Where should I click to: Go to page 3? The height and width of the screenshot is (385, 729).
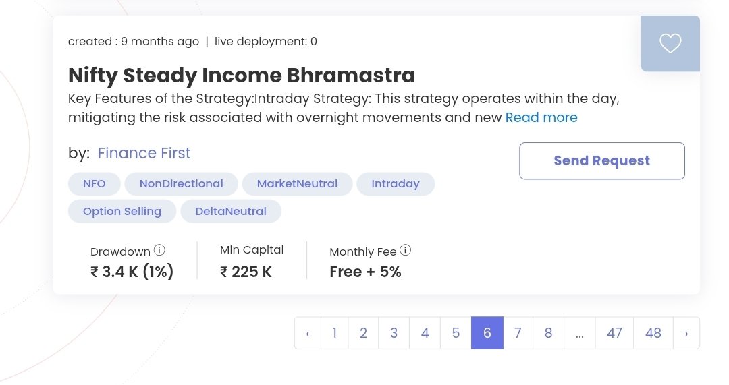394,333
